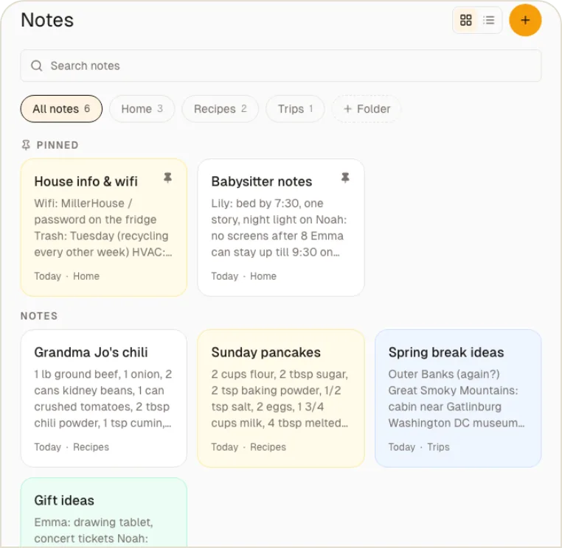
Task: Click the Notes page title
Action: [47, 20]
